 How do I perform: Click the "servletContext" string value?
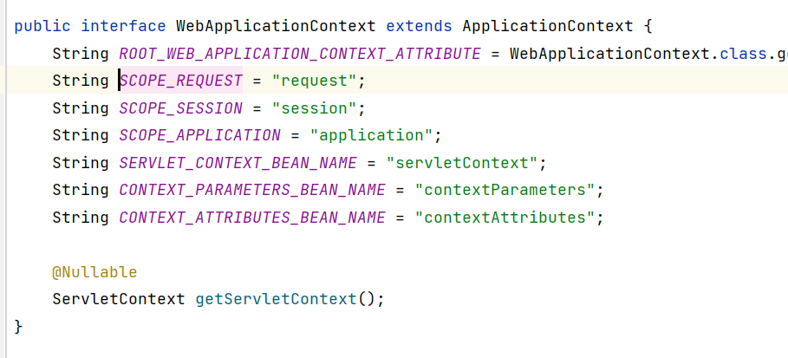click(x=462, y=163)
